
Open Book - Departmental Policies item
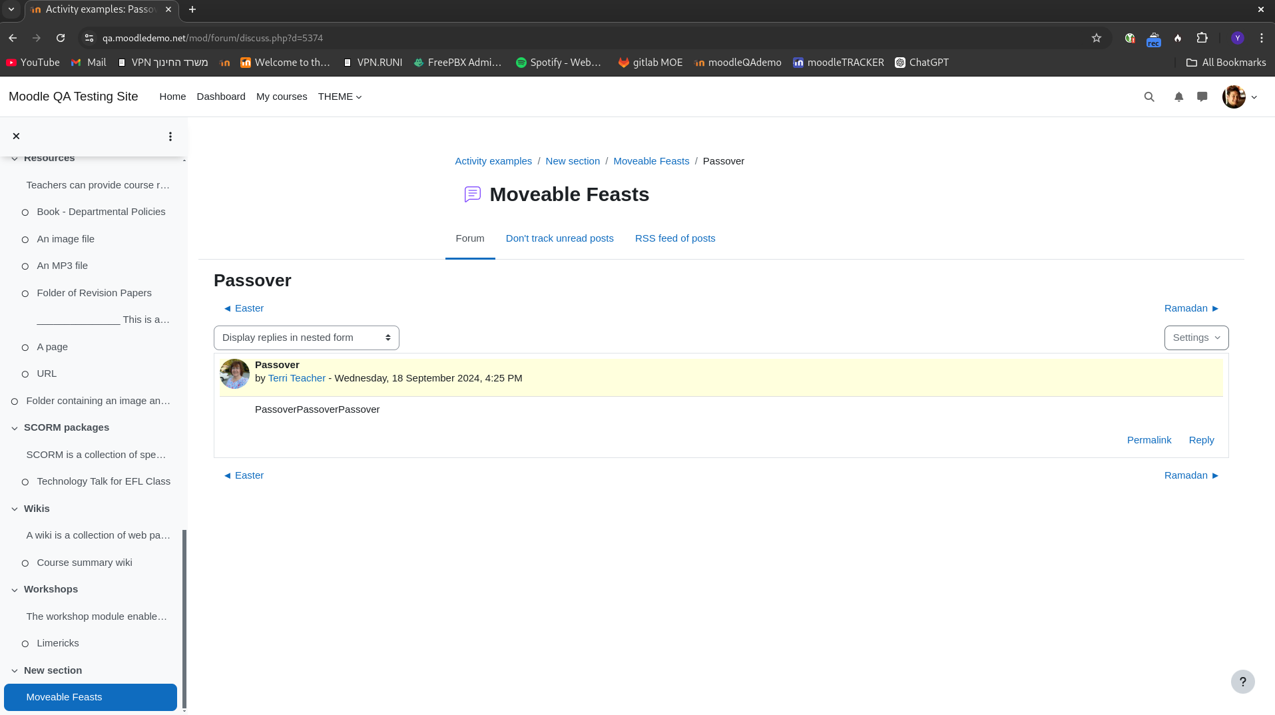coord(101,212)
